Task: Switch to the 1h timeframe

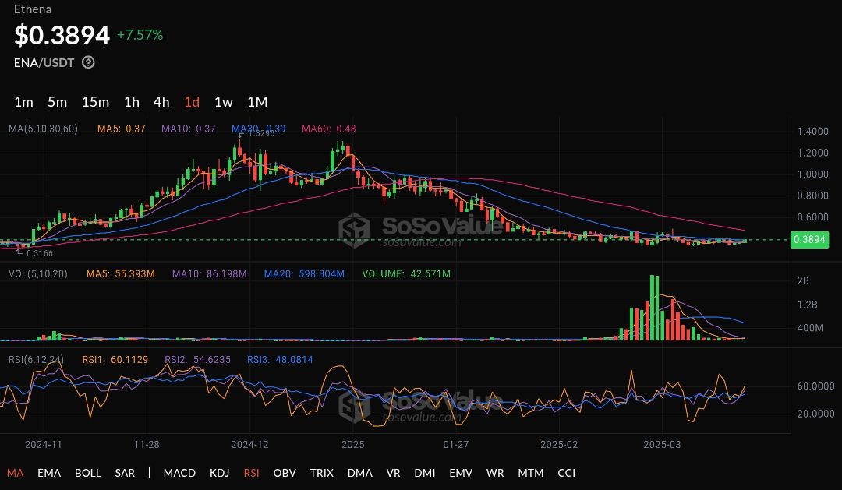Action: (x=132, y=102)
